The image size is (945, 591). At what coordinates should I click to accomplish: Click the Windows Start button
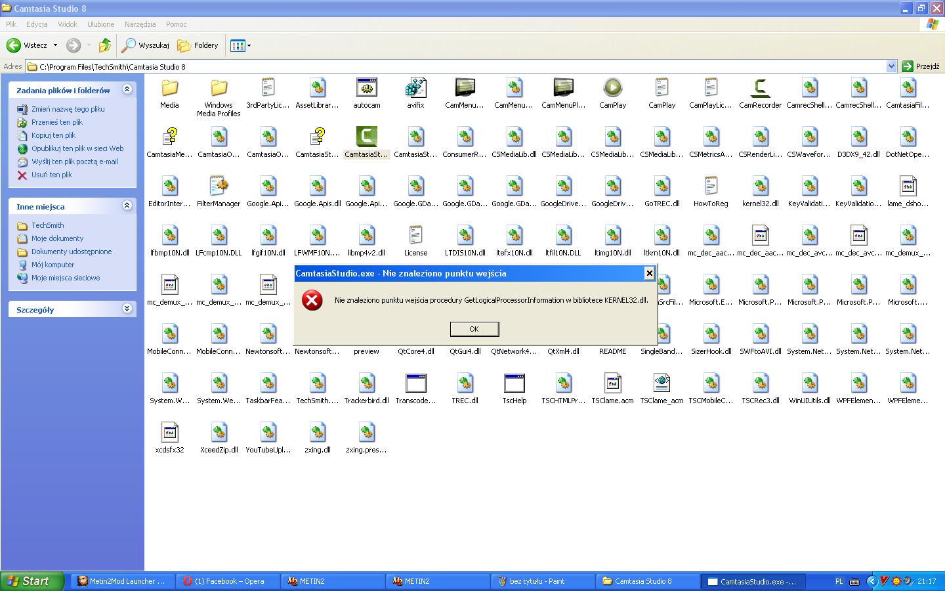(32, 581)
